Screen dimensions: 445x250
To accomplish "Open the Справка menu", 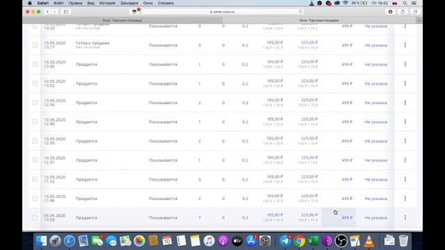I will pyautogui.click(x=165, y=3).
